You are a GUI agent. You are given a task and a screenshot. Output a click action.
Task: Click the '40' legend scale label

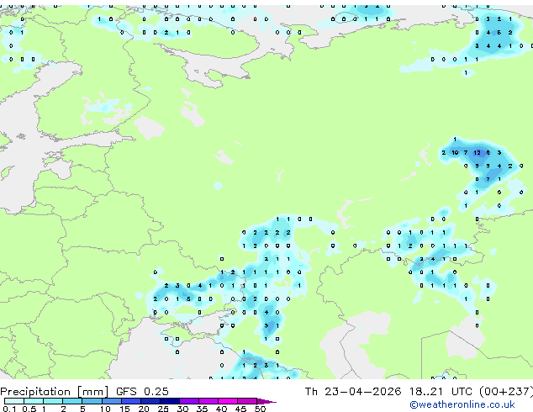tap(221, 409)
